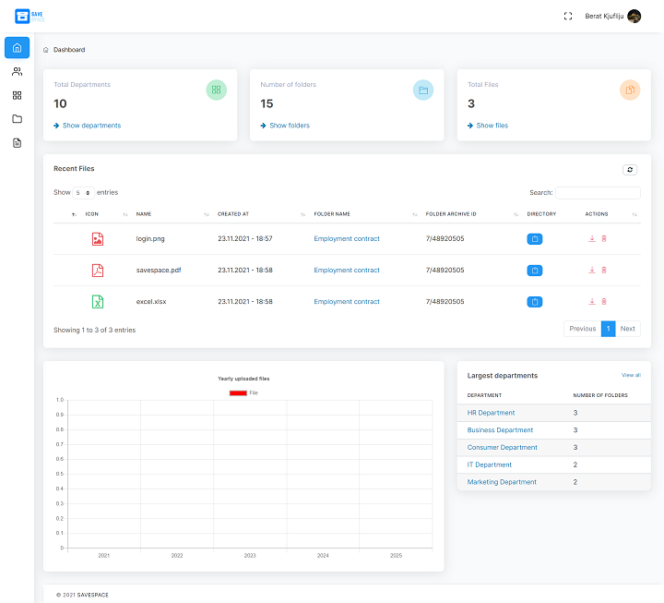Screen dimensions: 664x603
Task: Open the entries-per-page dropdown
Action: coord(83,193)
